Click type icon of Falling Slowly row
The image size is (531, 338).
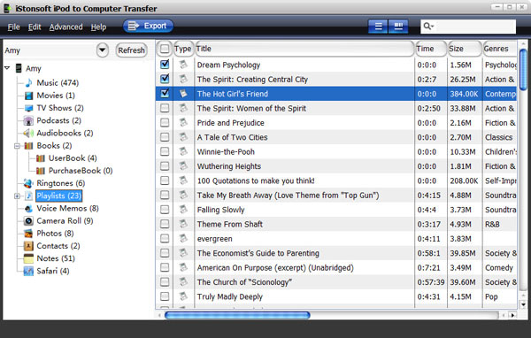point(183,210)
